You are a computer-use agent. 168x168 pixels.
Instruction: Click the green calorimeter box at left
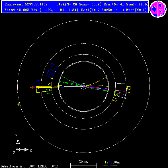[49, 91]
